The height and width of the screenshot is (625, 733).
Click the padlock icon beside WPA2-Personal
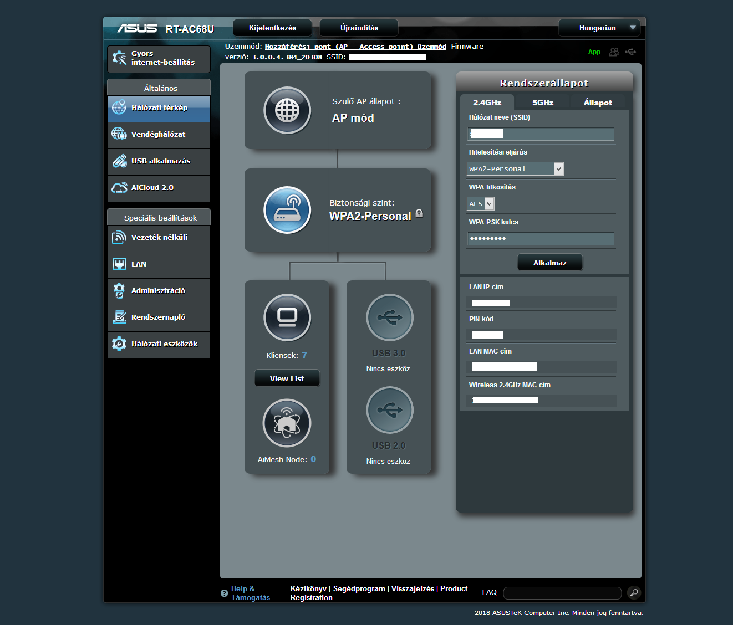tap(419, 213)
